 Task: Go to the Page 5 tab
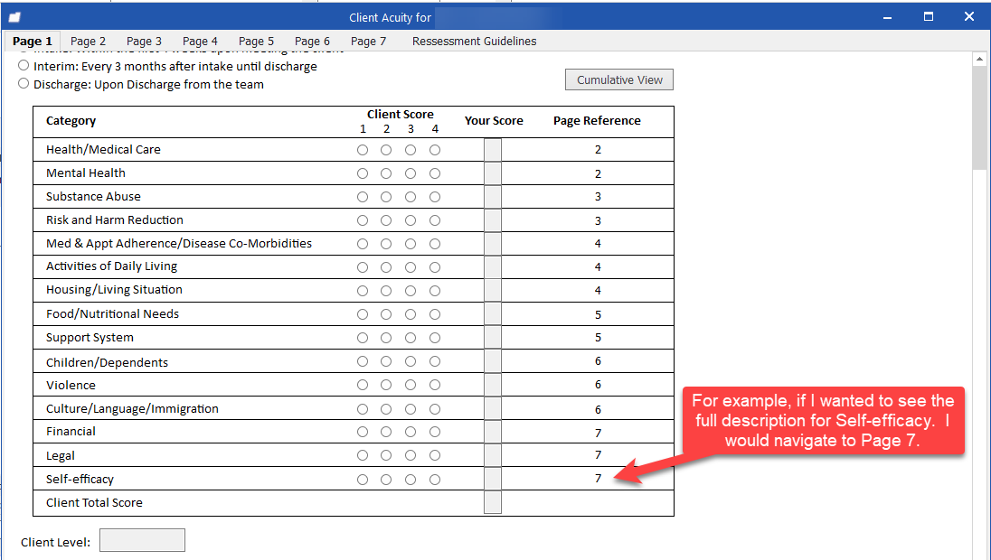tap(256, 41)
